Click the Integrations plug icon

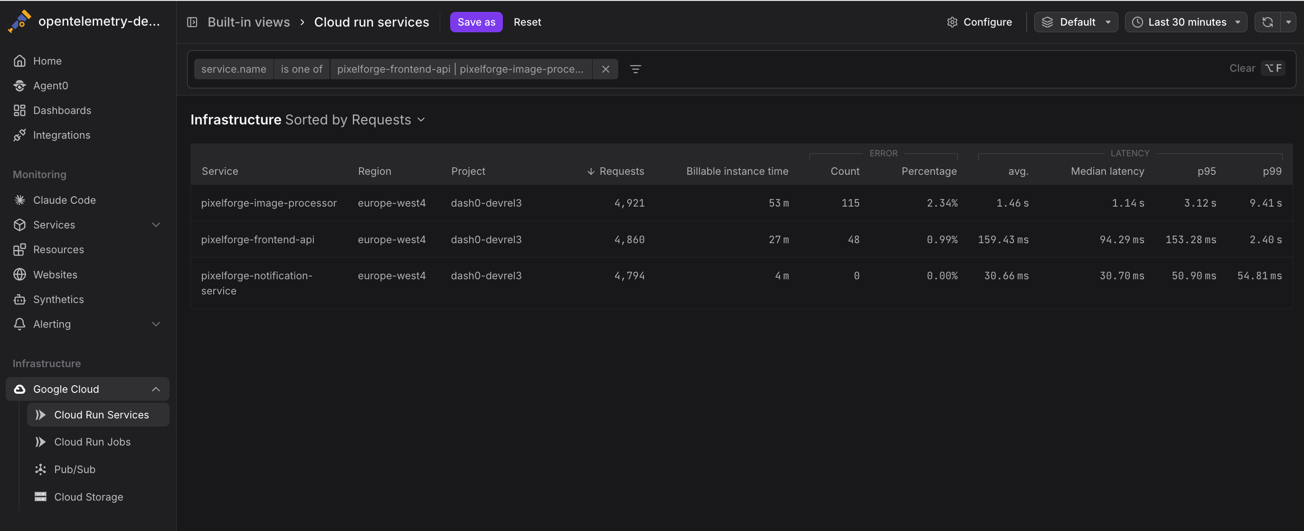(20, 135)
